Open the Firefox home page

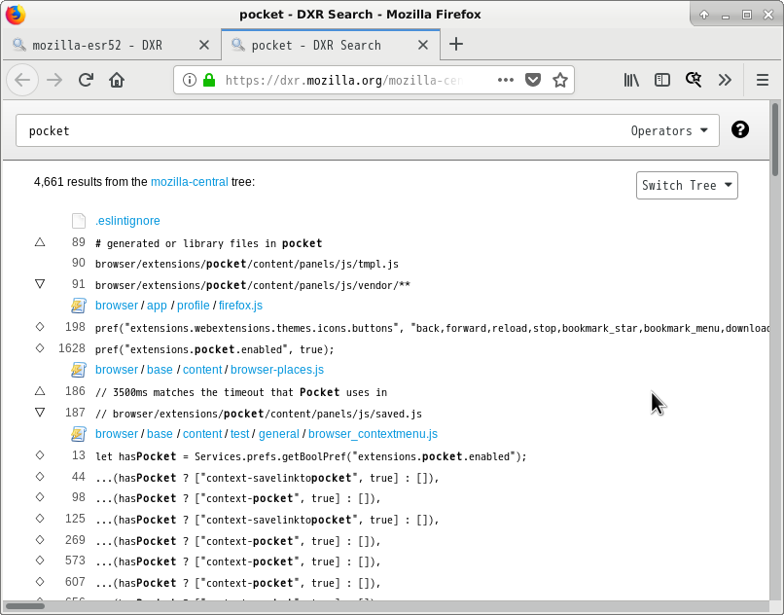pos(117,80)
